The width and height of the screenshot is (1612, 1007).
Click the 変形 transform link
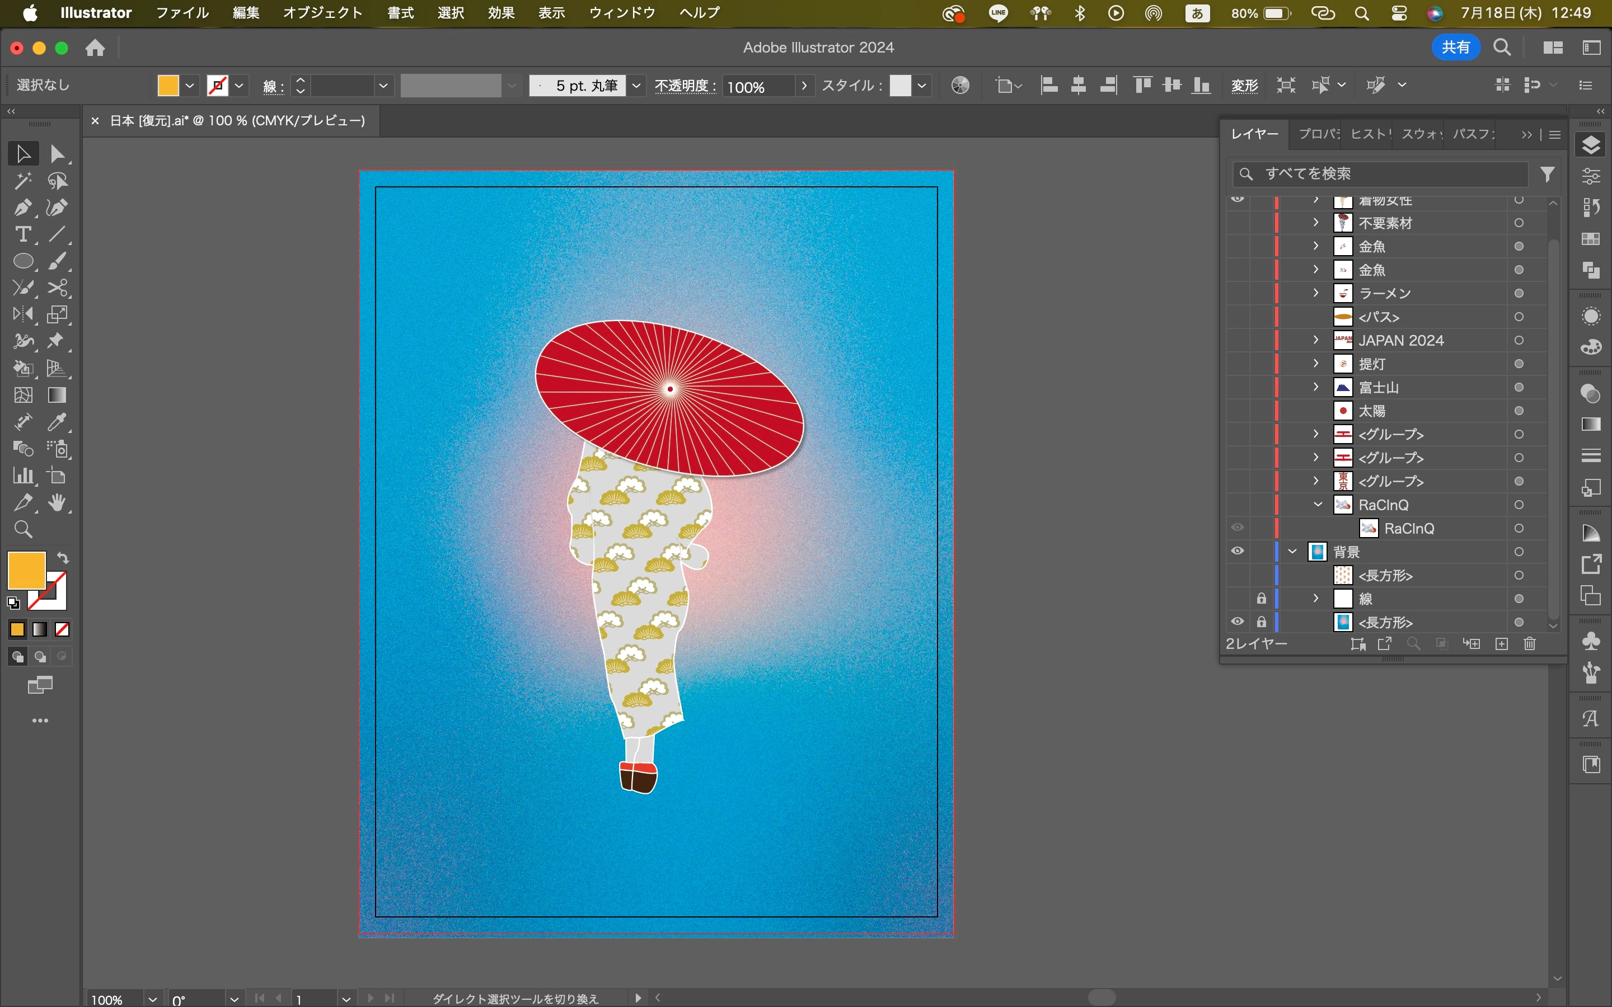1244,86
